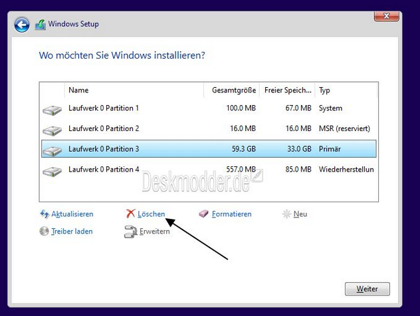Click the 59.3 GB size cell

click(244, 149)
